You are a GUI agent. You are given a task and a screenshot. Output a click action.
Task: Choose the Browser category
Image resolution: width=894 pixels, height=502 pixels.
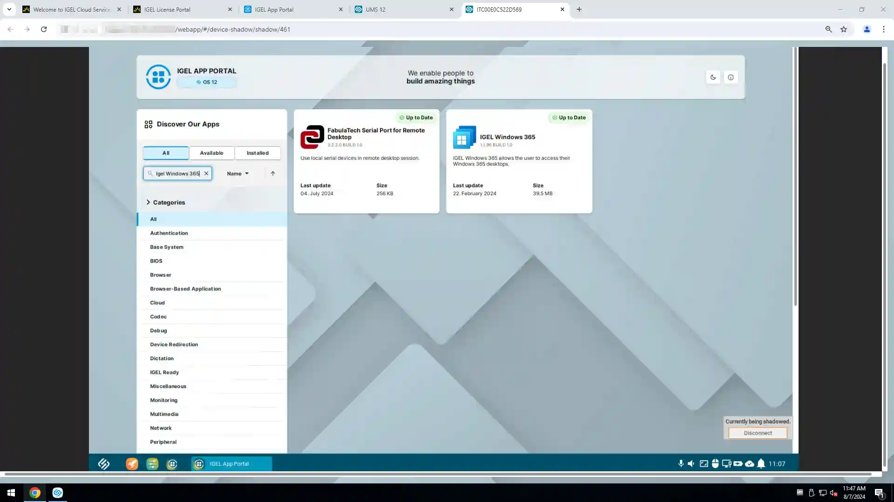[x=161, y=275]
